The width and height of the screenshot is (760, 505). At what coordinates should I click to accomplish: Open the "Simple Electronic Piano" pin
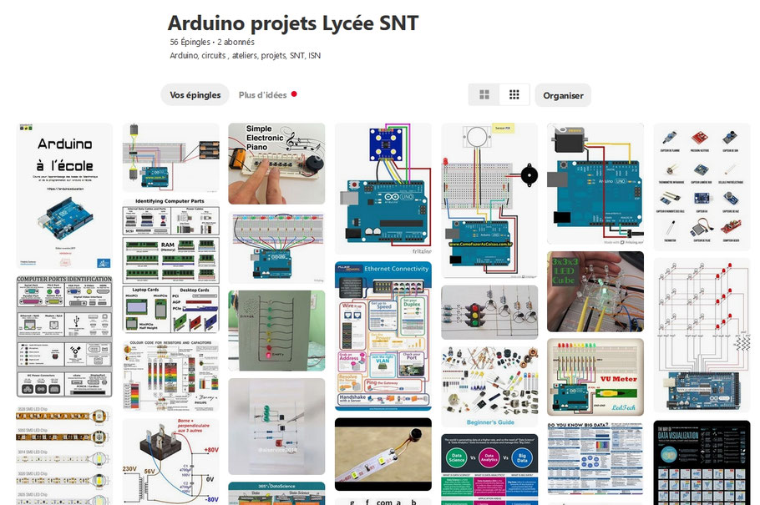tap(276, 163)
